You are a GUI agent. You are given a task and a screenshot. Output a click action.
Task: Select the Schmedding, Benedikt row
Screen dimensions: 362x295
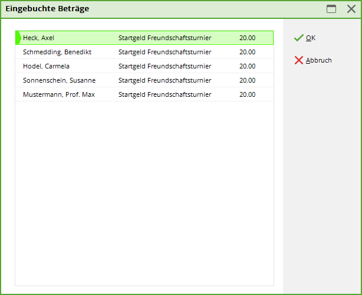point(57,52)
